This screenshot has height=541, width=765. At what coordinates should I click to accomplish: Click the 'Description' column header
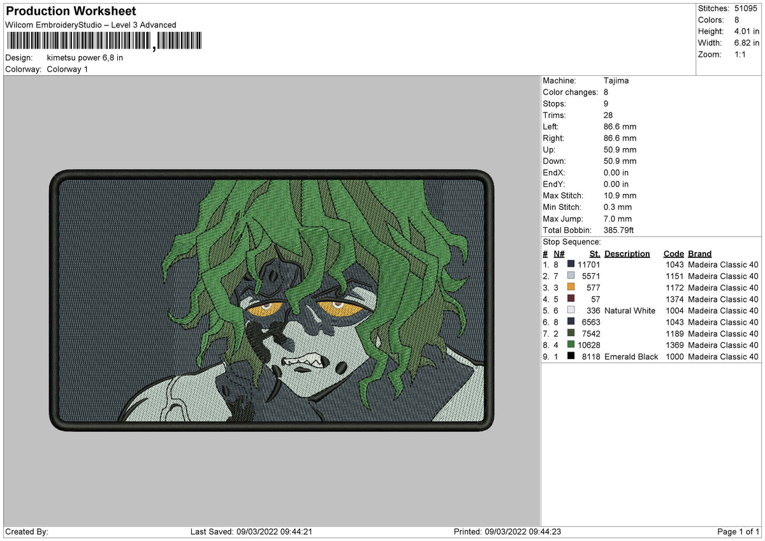tap(627, 253)
